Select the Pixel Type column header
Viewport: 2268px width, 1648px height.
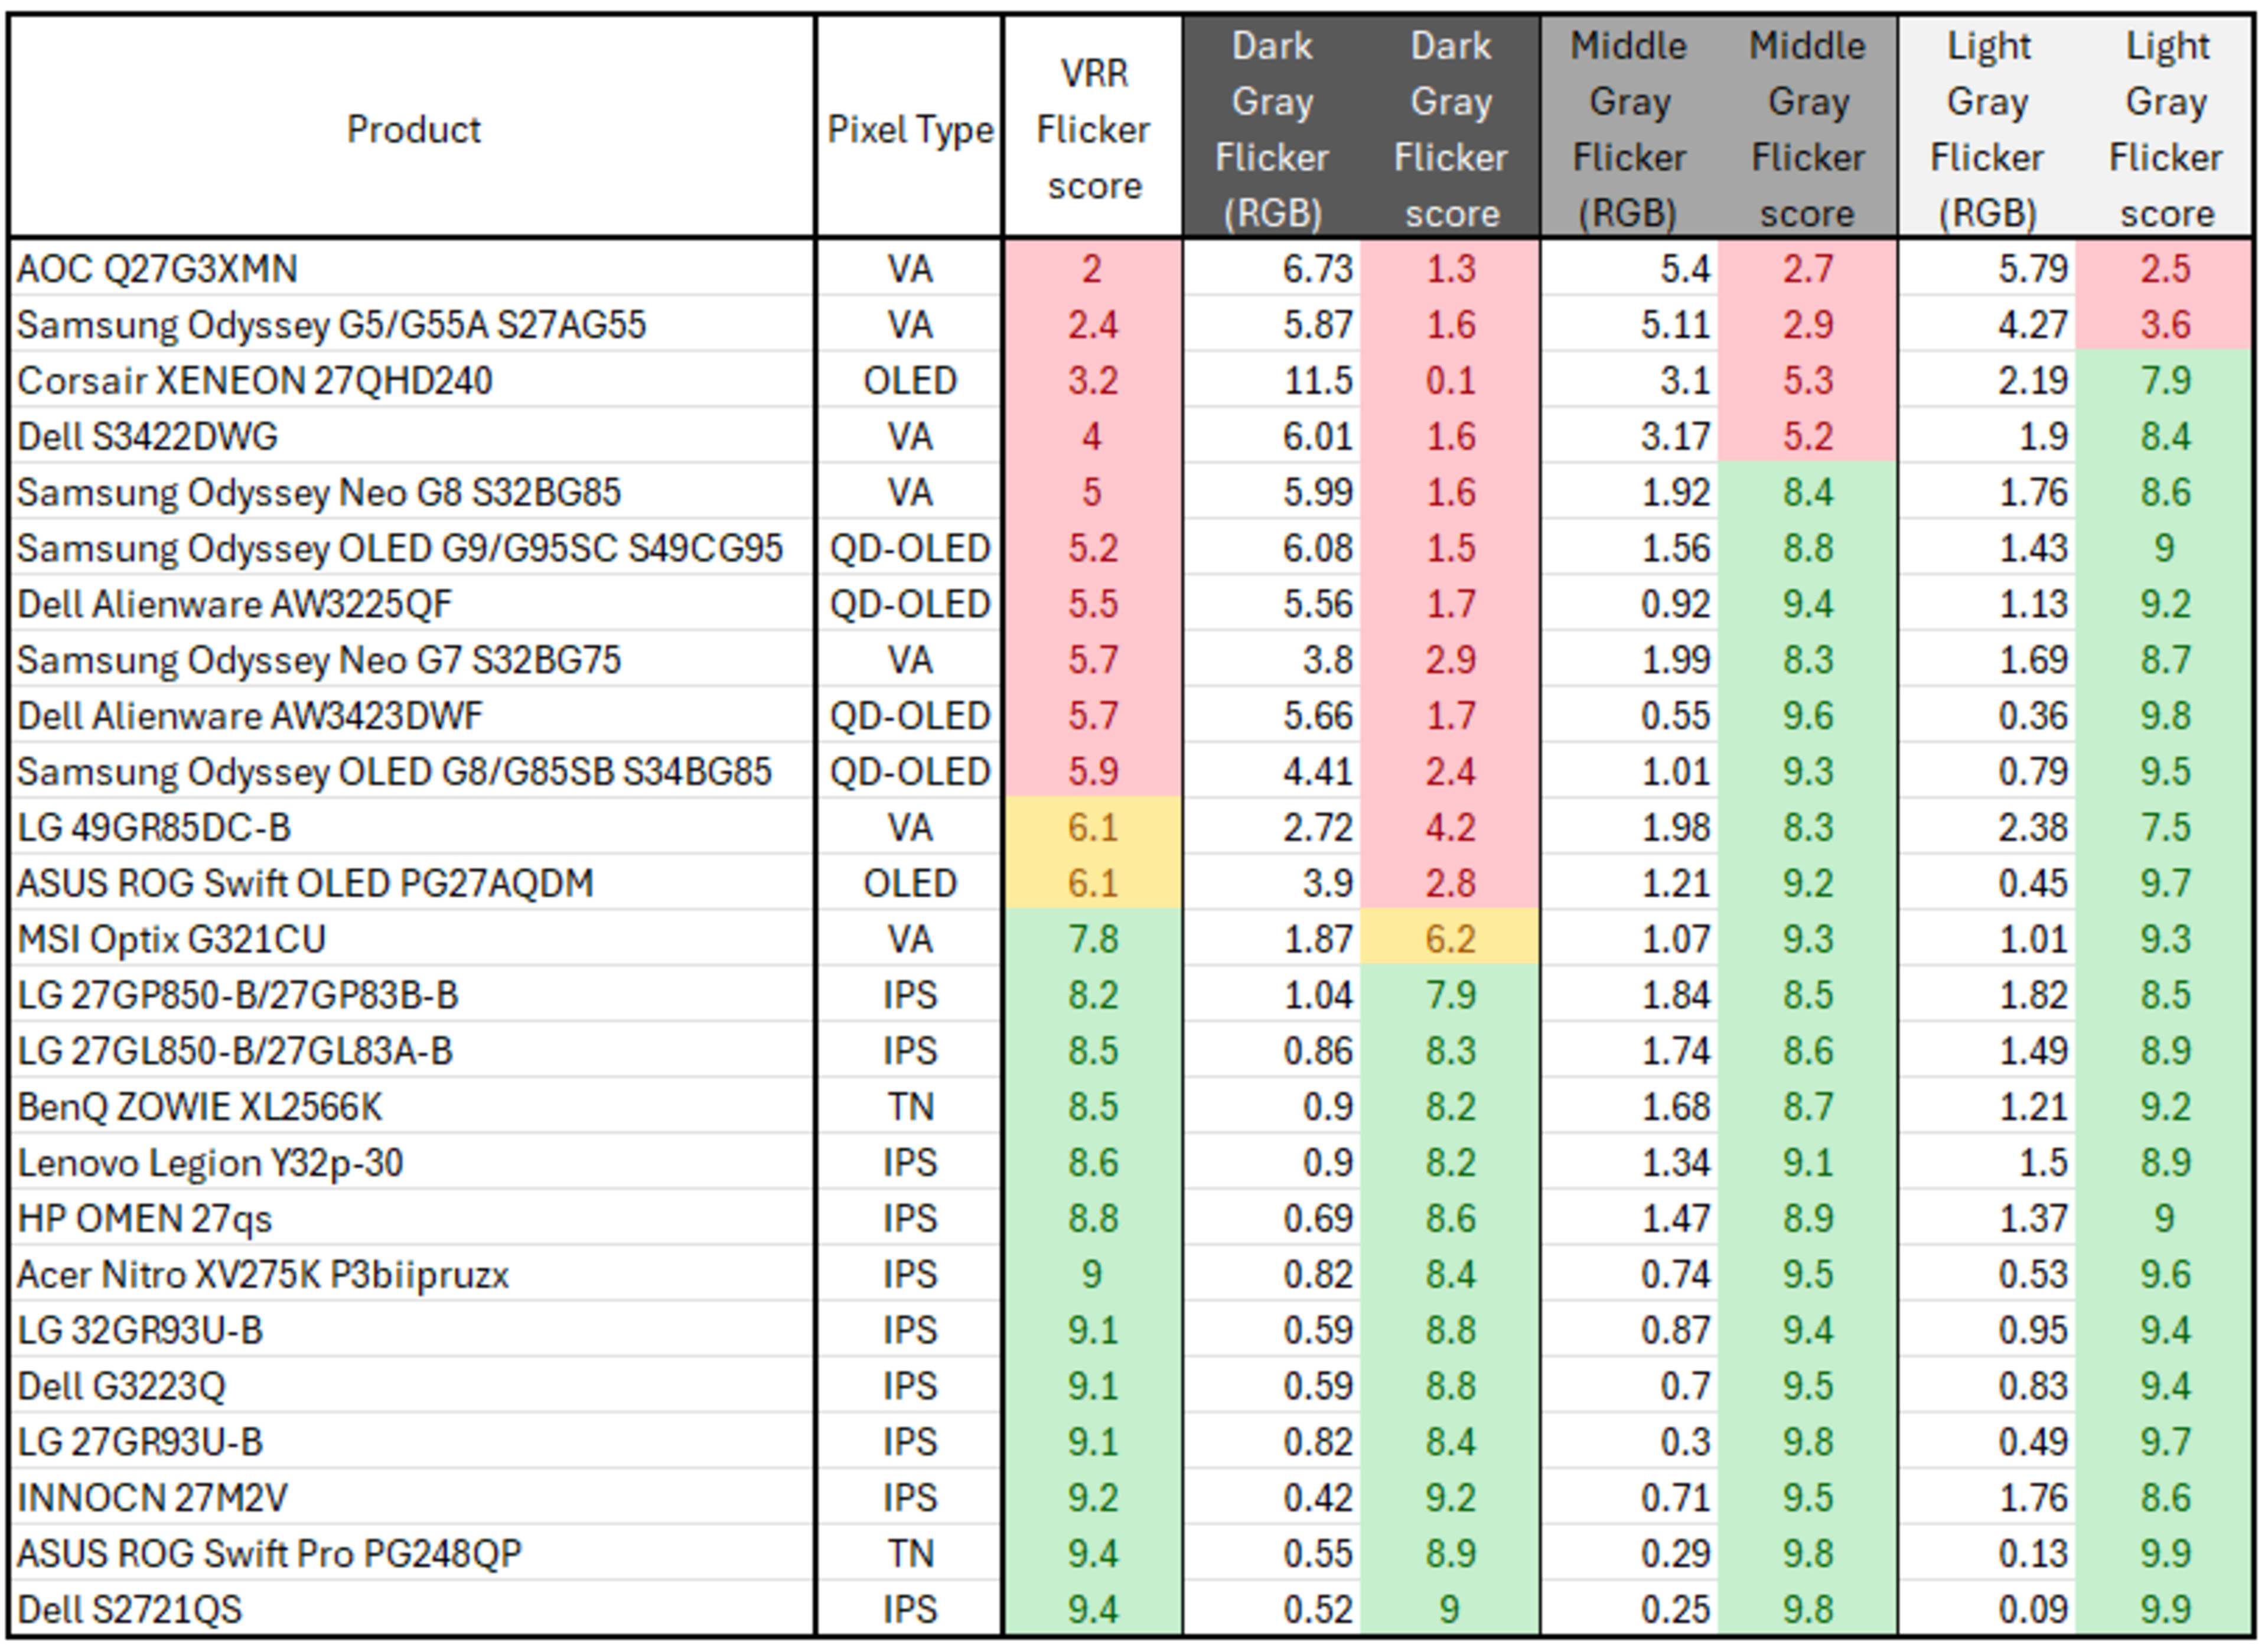pos(910,129)
